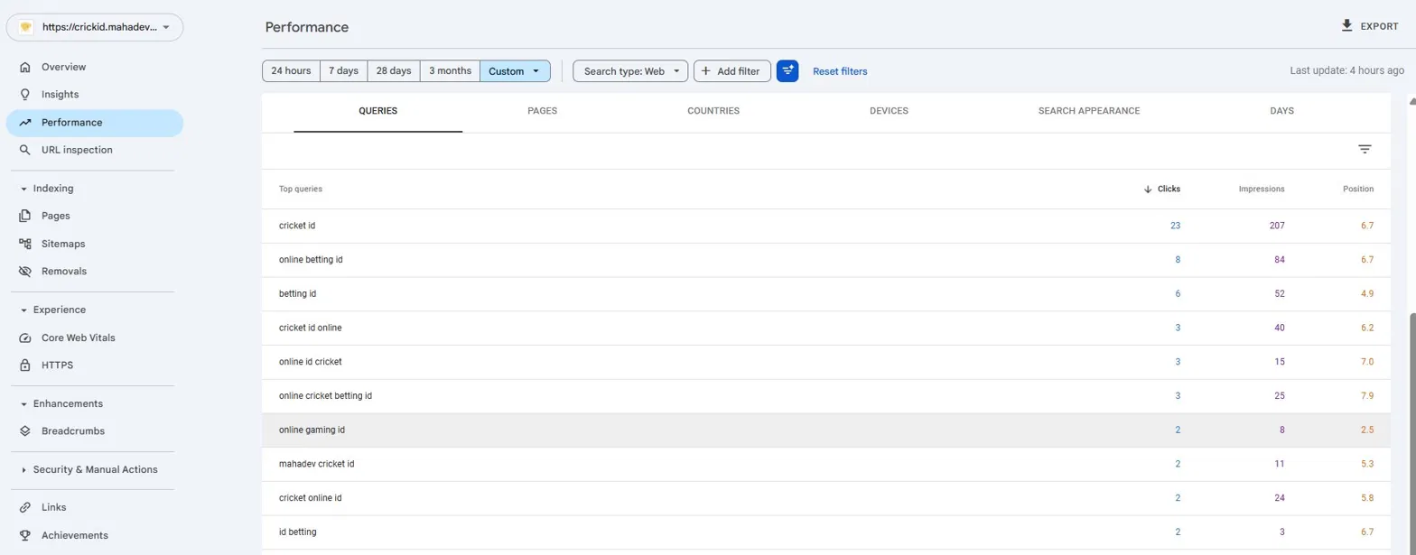
Task: Open the table filter rows icon
Action: point(1365,150)
